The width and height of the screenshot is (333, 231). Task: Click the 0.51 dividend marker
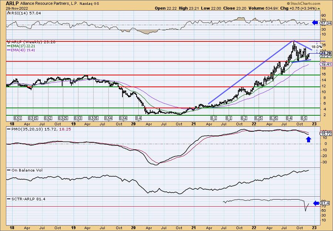click(x=18, y=118)
